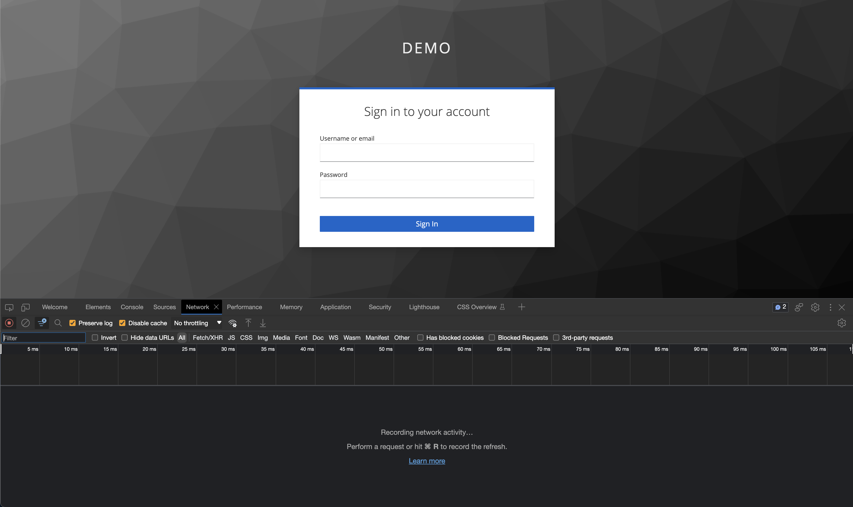Uncheck the Preserve log checkbox
Viewport: 853px width, 507px height.
tap(72, 323)
